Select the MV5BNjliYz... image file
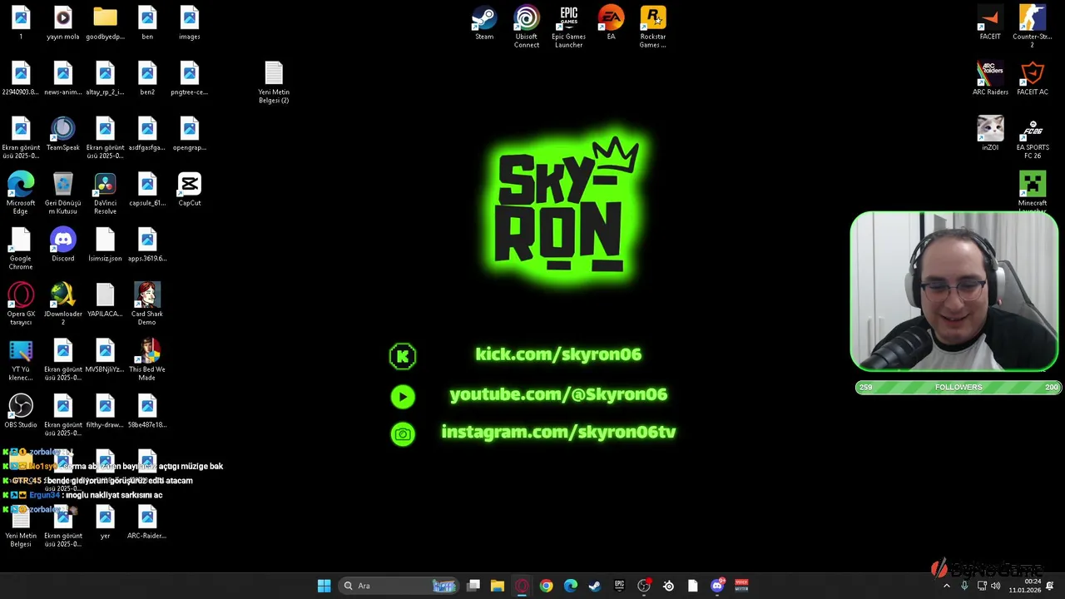 click(105, 356)
